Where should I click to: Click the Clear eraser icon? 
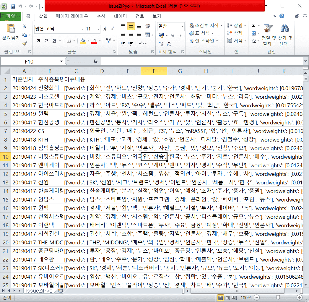click(x=254, y=41)
